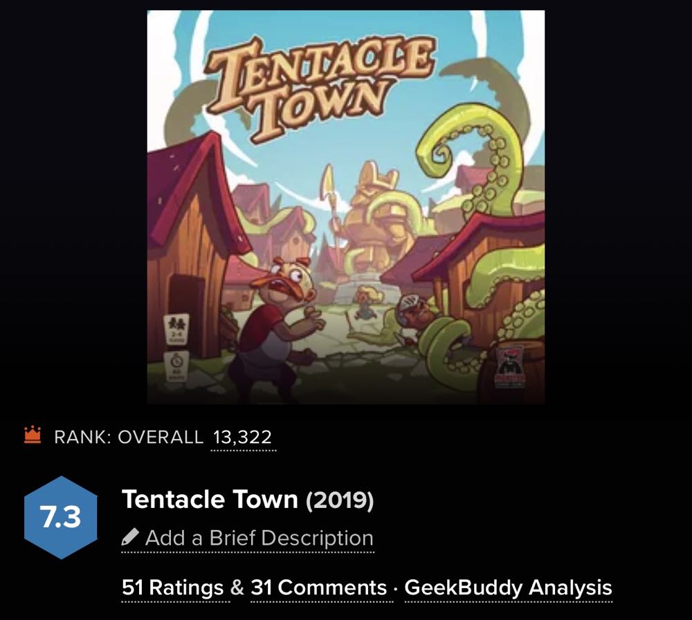Open the 51 Ratings link
692x620 pixels.
172,588
